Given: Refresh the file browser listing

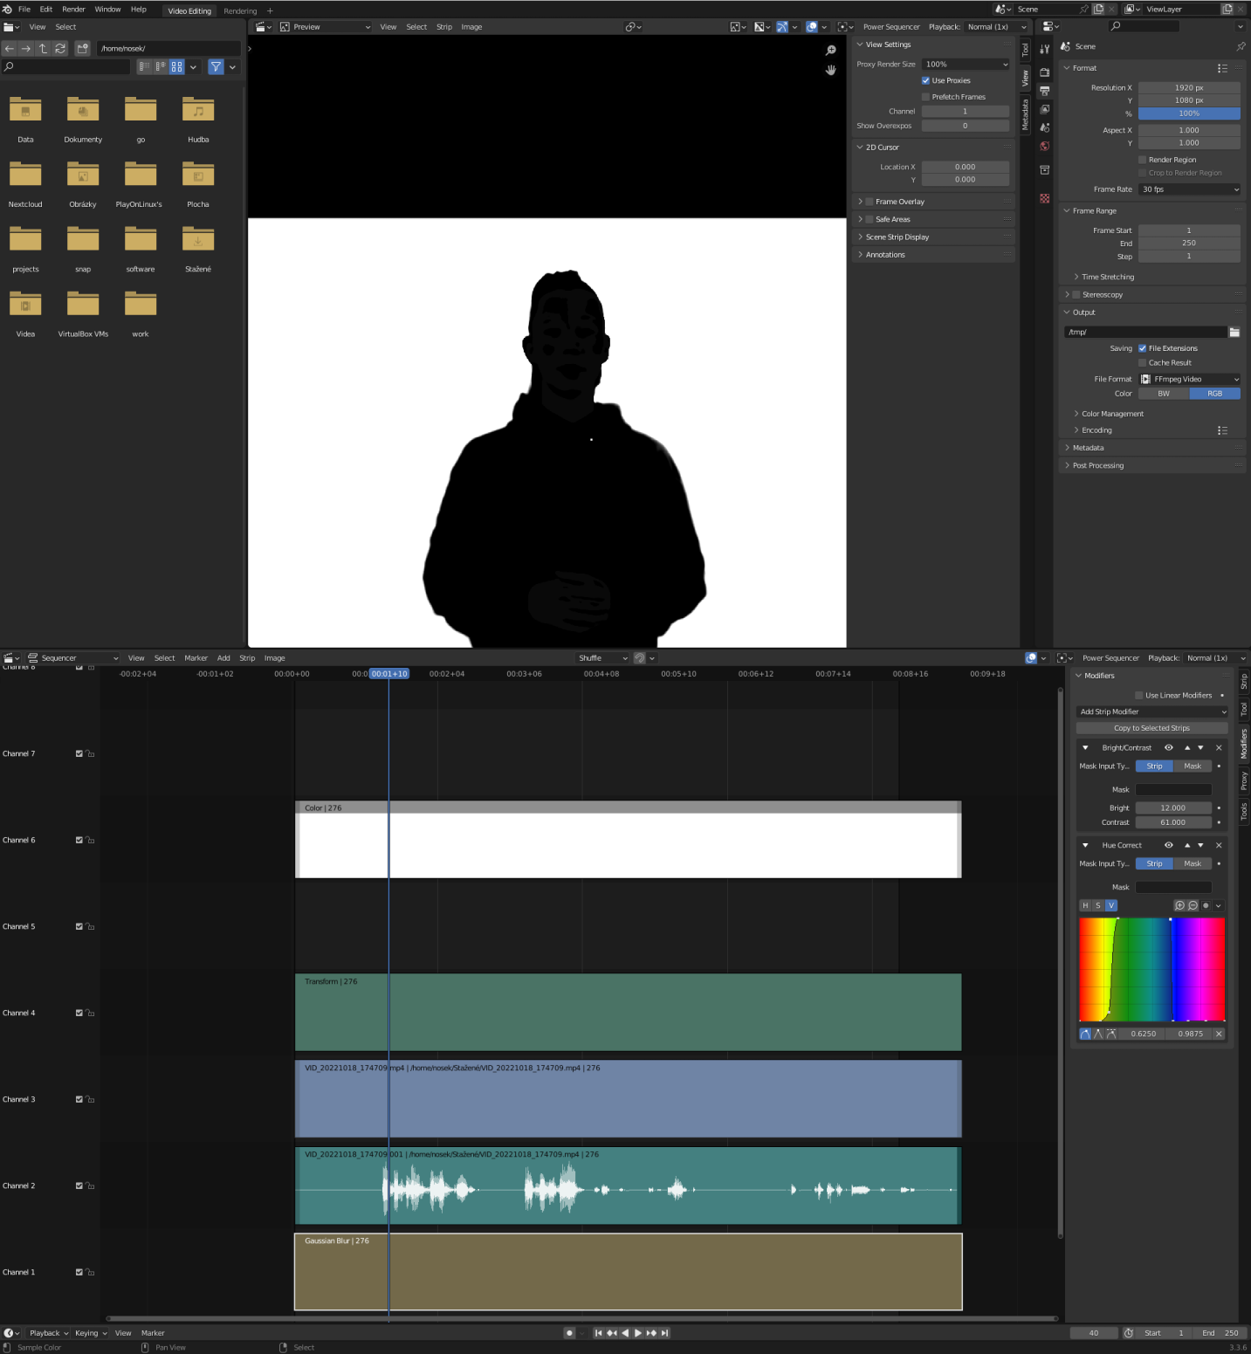Looking at the screenshot, I should tap(60, 49).
